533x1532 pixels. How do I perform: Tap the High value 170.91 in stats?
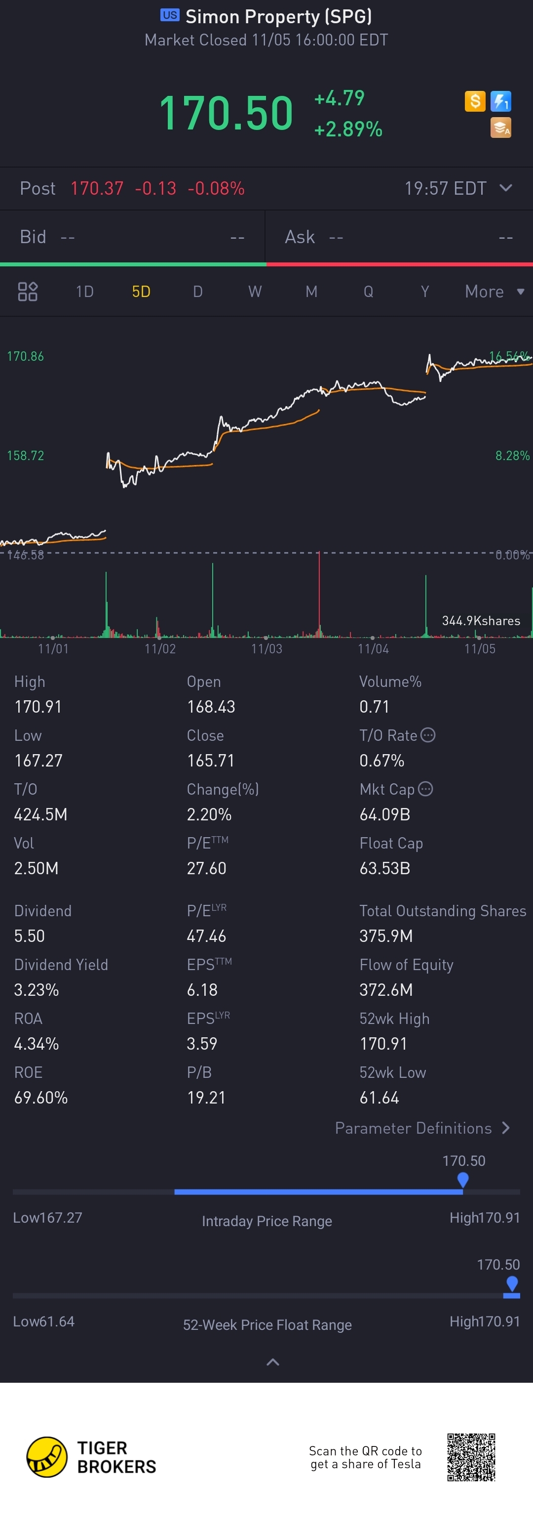coord(38,707)
